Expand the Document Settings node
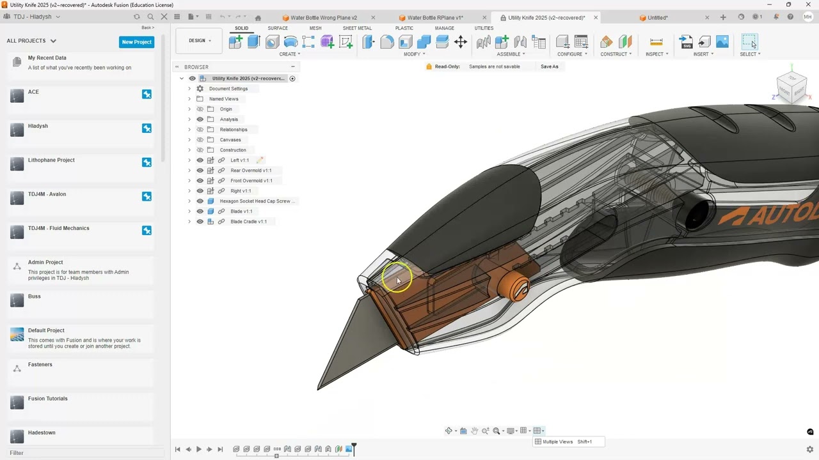The height and width of the screenshot is (460, 819). tap(189, 89)
